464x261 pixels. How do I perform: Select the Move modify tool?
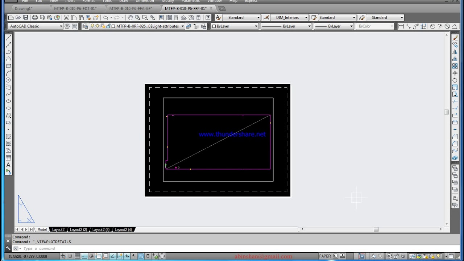[455, 73]
